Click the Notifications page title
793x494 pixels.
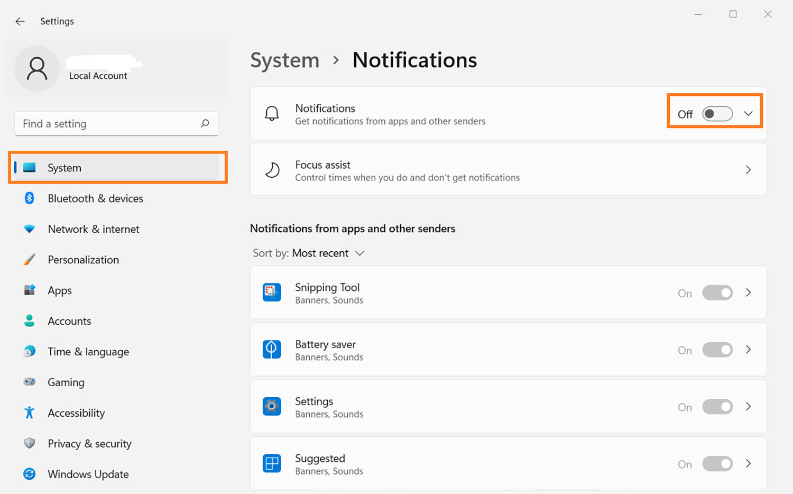(x=415, y=60)
